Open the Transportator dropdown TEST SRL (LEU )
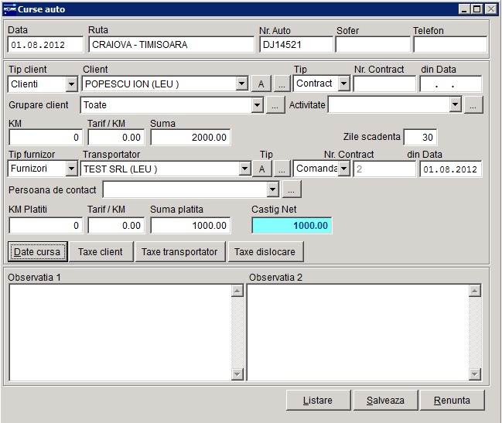 click(x=244, y=169)
